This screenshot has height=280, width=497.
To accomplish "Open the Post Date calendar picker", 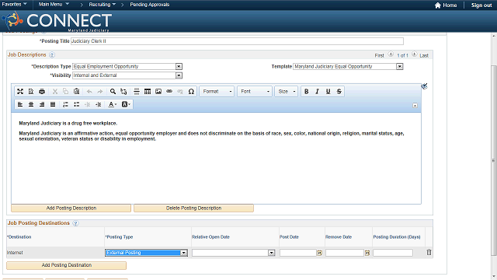I will click(319, 253).
